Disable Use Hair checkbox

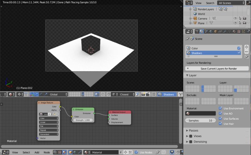point(220,123)
